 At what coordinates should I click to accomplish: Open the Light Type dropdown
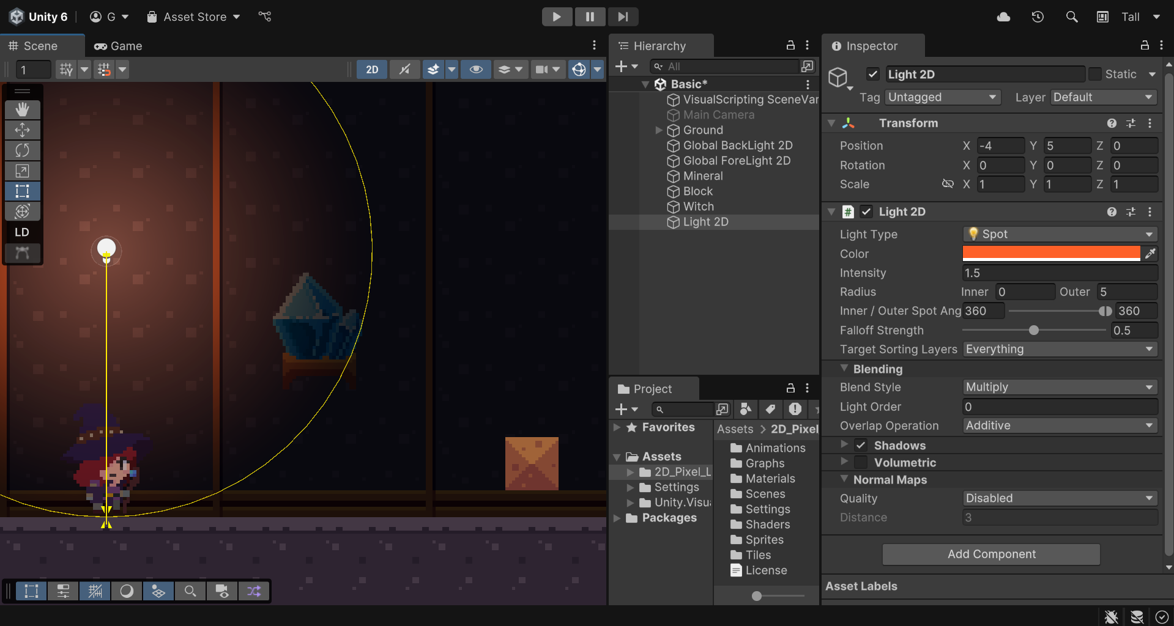coord(1060,234)
